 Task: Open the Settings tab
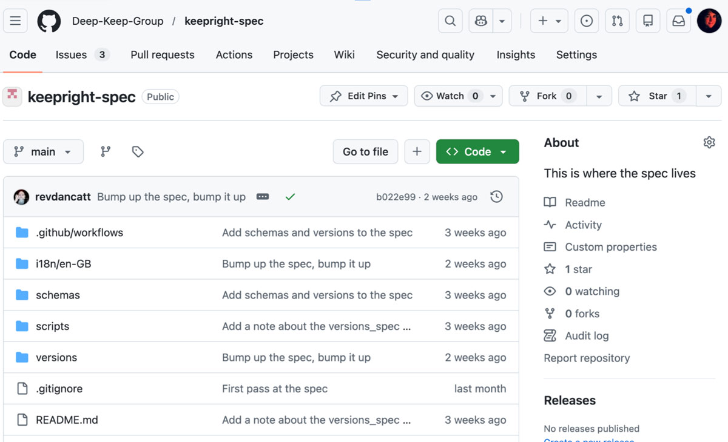click(x=576, y=54)
